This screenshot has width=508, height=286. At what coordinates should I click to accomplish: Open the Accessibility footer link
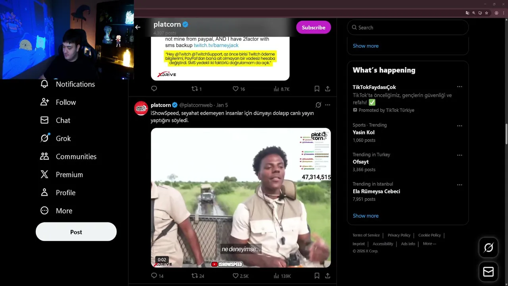pos(383,243)
